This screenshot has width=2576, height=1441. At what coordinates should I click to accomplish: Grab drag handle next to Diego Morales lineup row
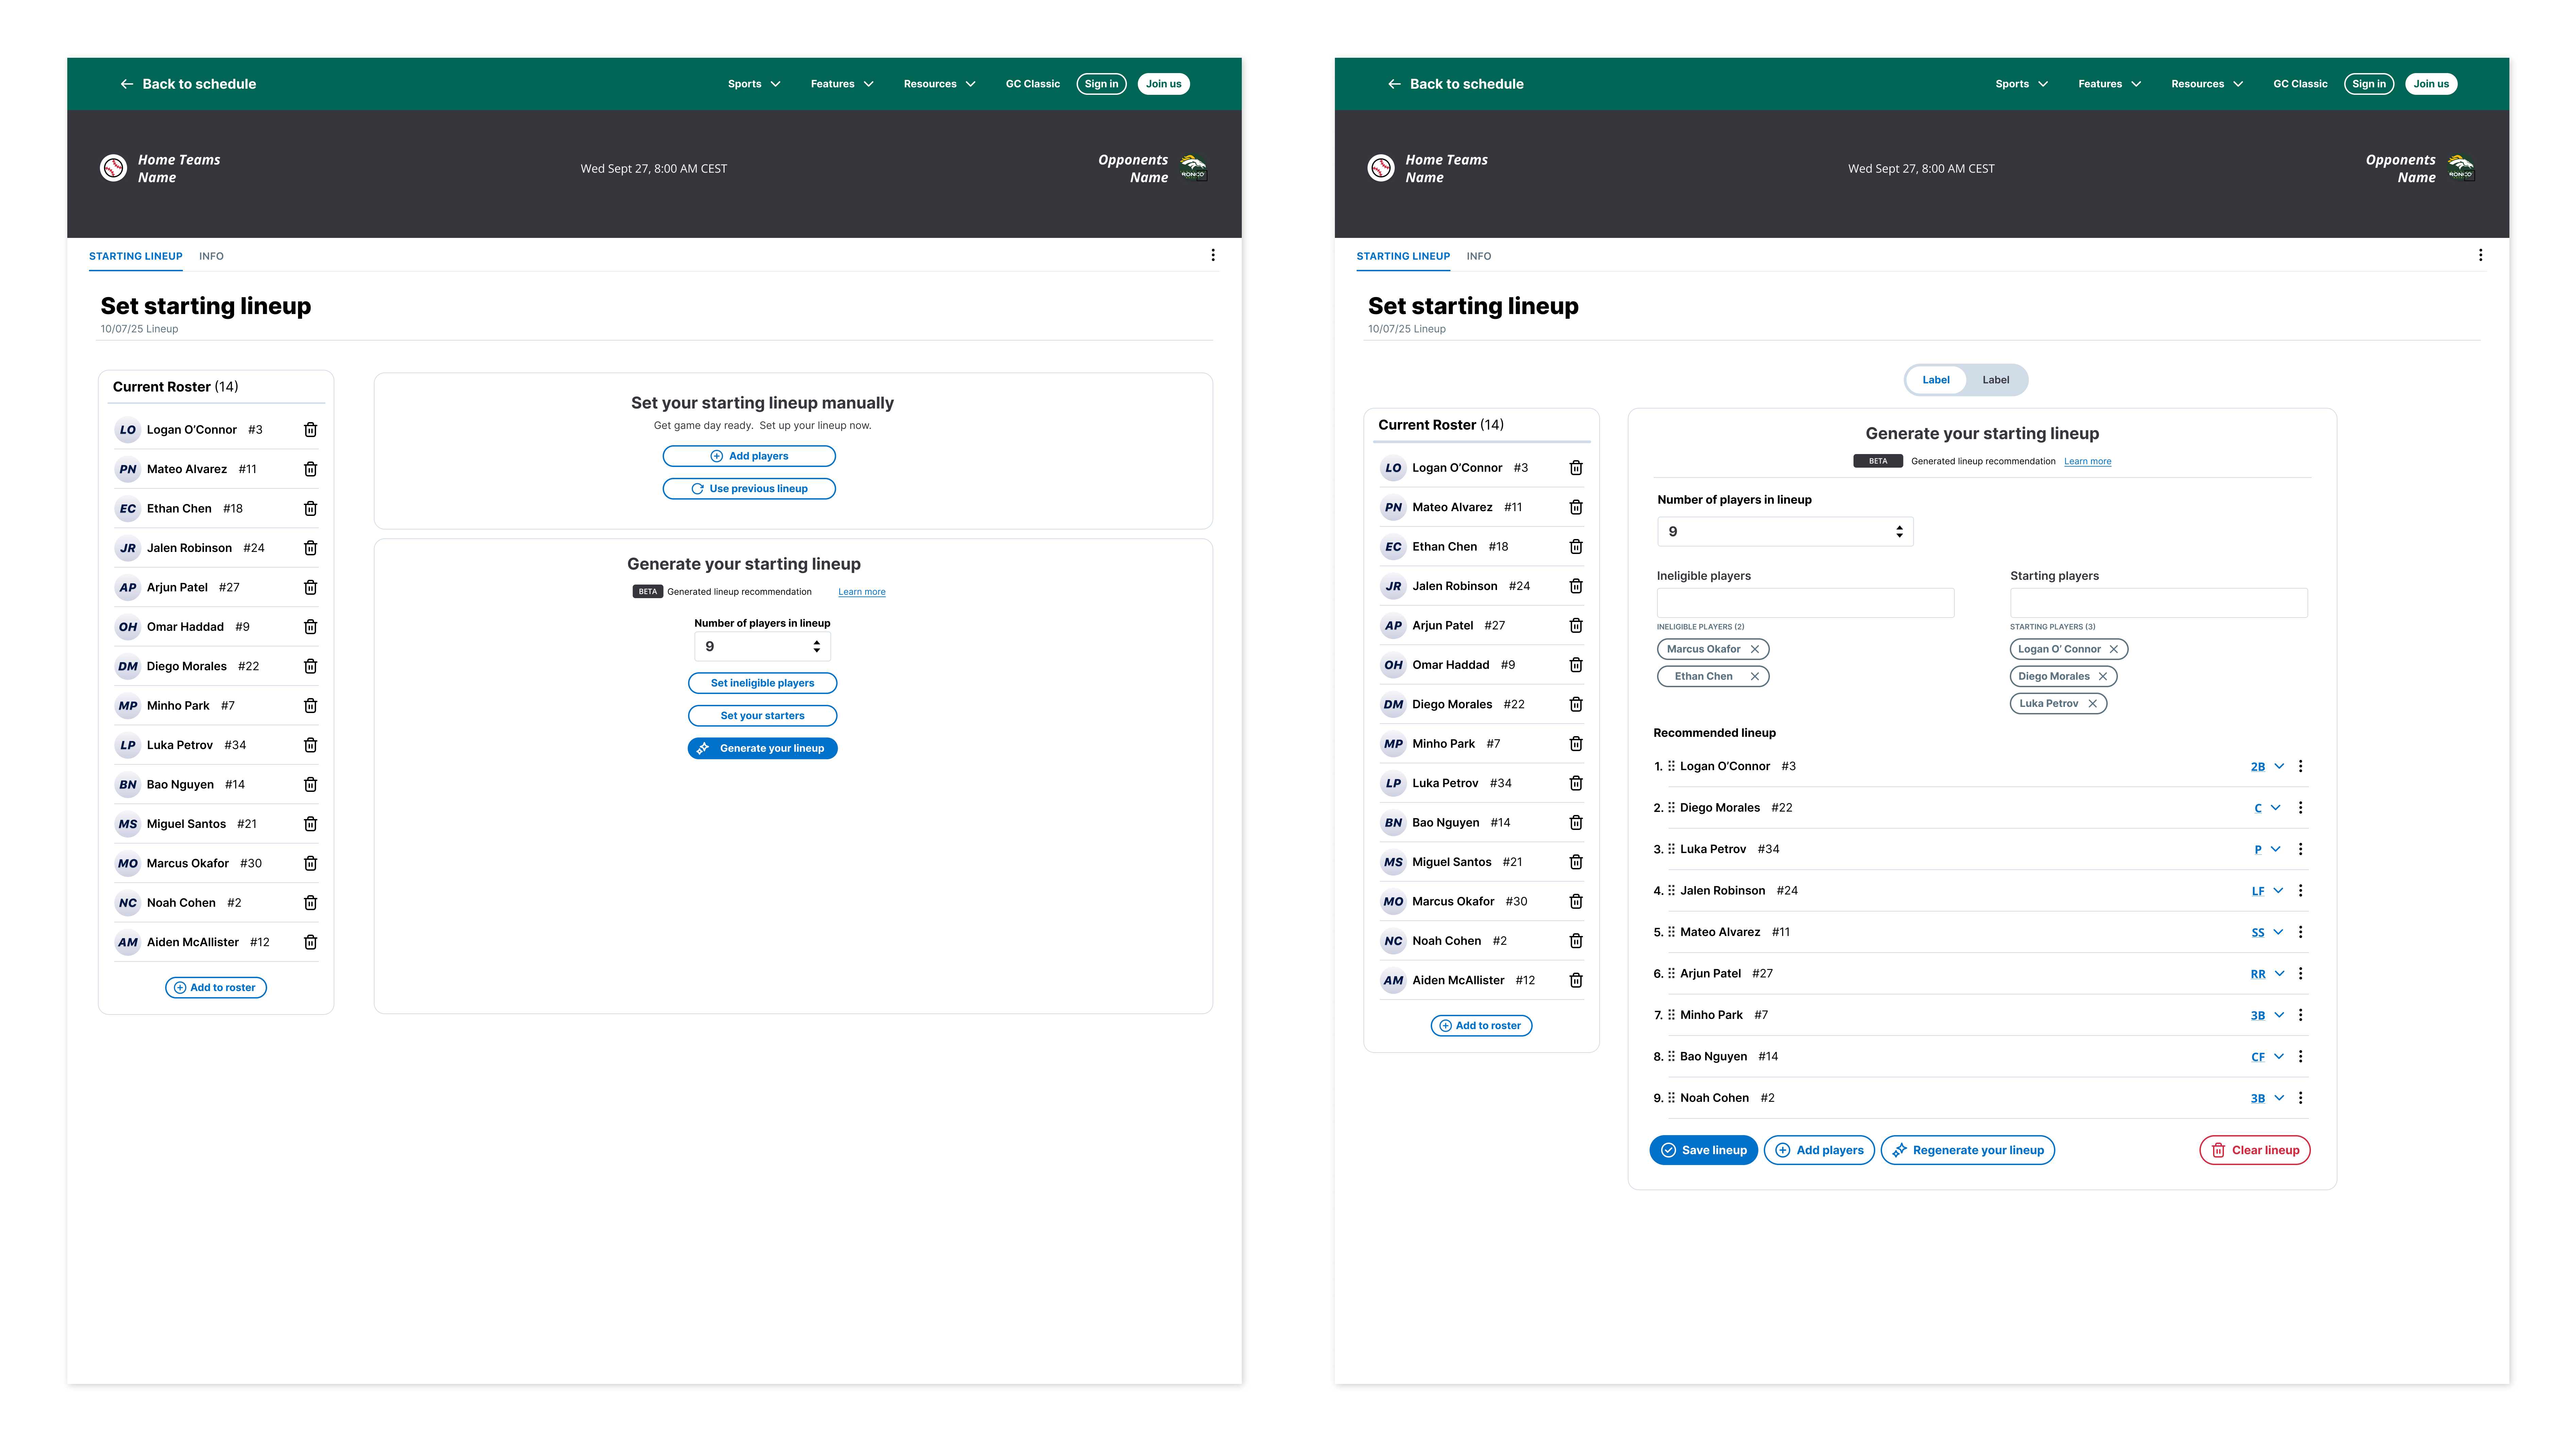(1671, 807)
